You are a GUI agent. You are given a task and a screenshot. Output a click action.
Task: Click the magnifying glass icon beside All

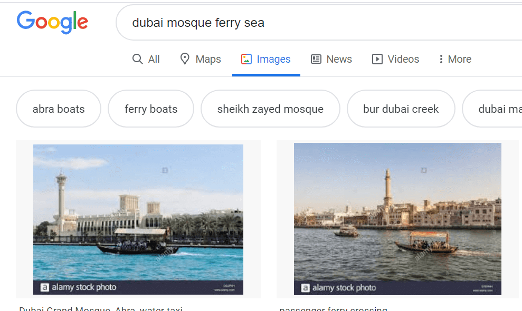[x=137, y=59]
